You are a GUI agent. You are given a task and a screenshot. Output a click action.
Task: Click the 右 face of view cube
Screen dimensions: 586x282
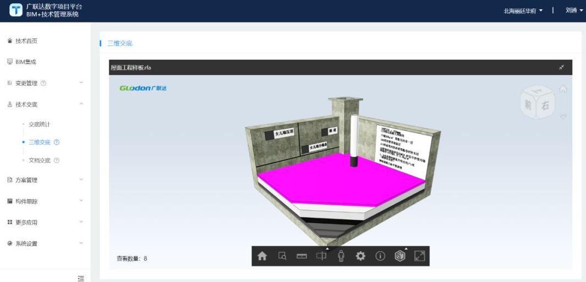546,106
